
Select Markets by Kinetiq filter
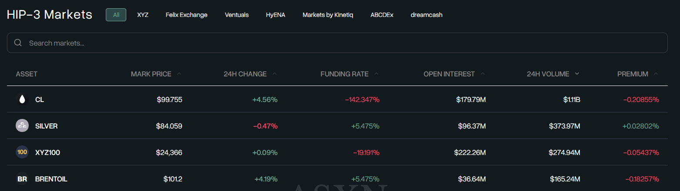[x=328, y=15]
